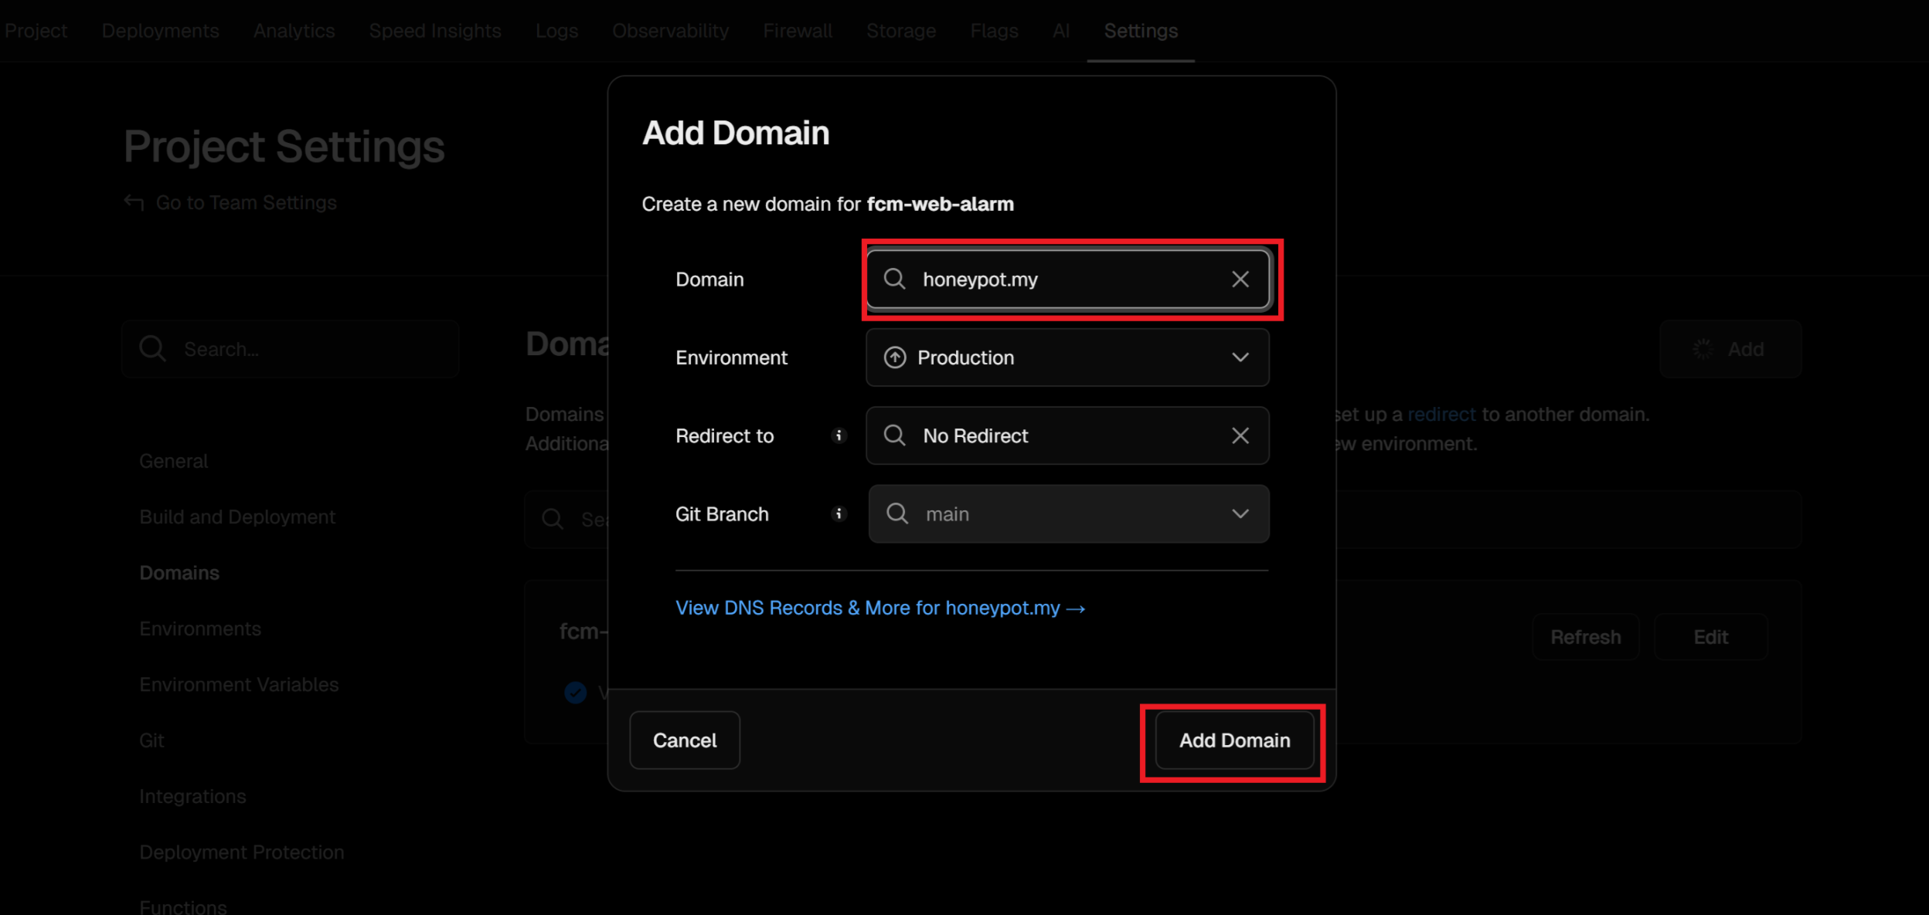Viewport: 1929px width, 915px height.
Task: Clear the honeypot.my domain field with X
Action: coord(1240,280)
